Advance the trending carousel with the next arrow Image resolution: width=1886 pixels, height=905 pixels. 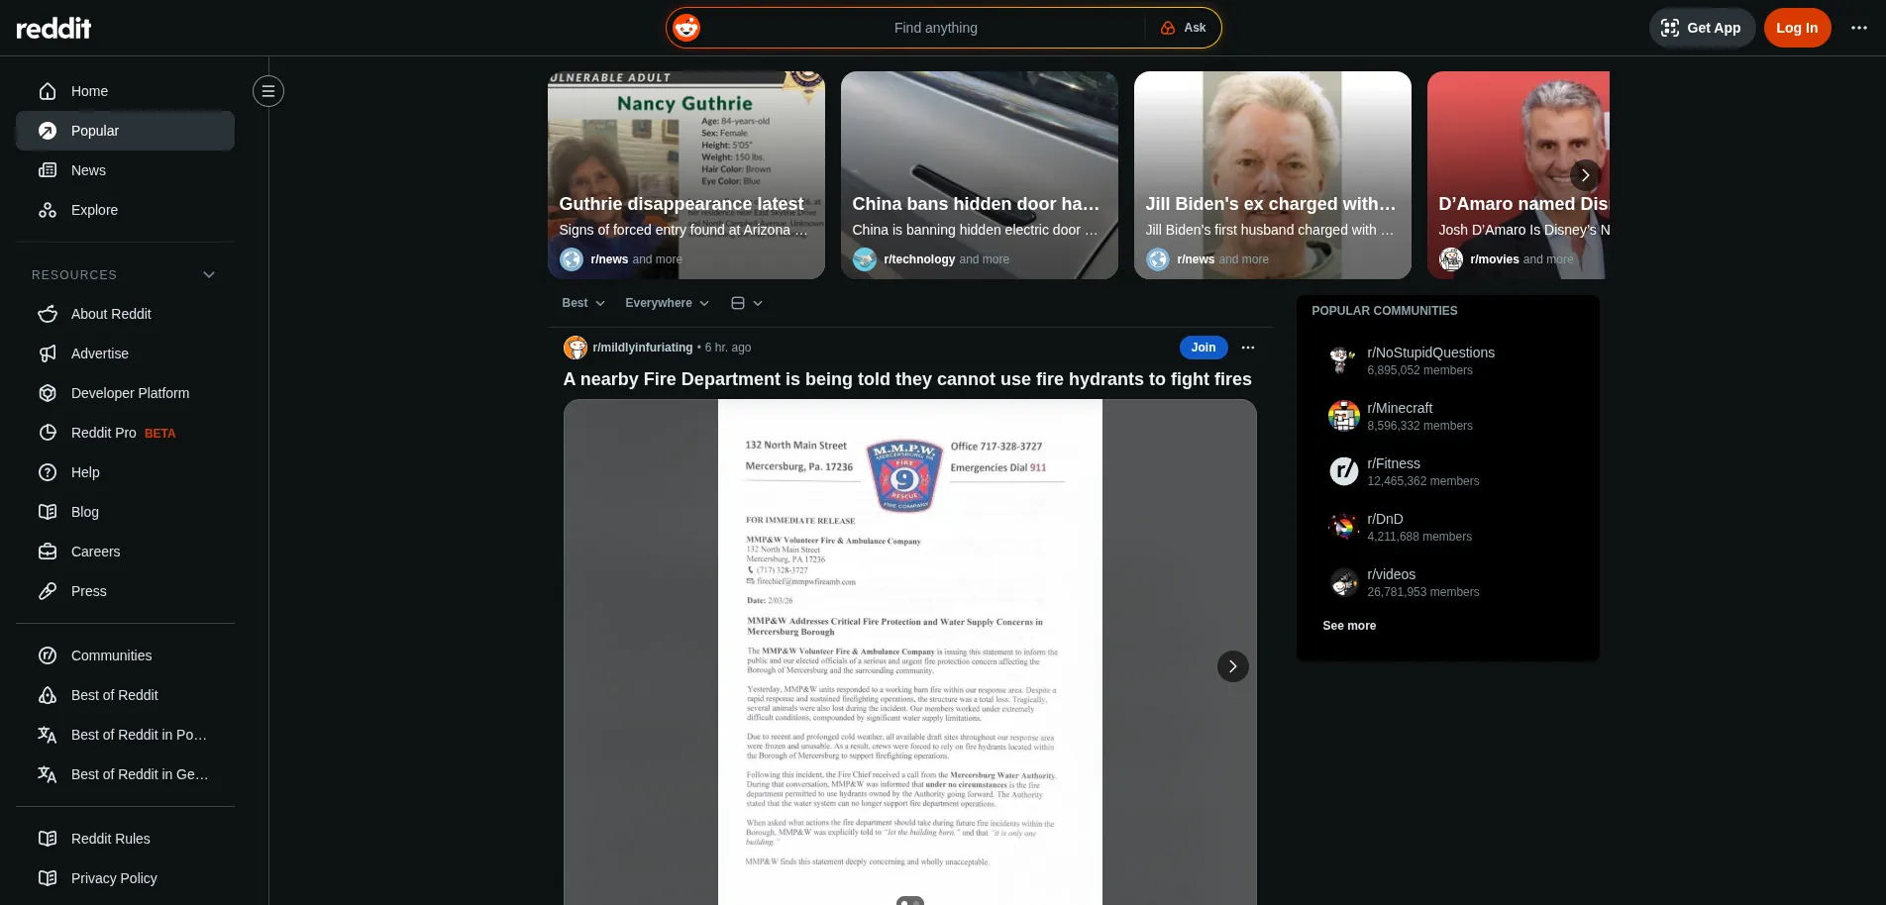[1585, 175]
